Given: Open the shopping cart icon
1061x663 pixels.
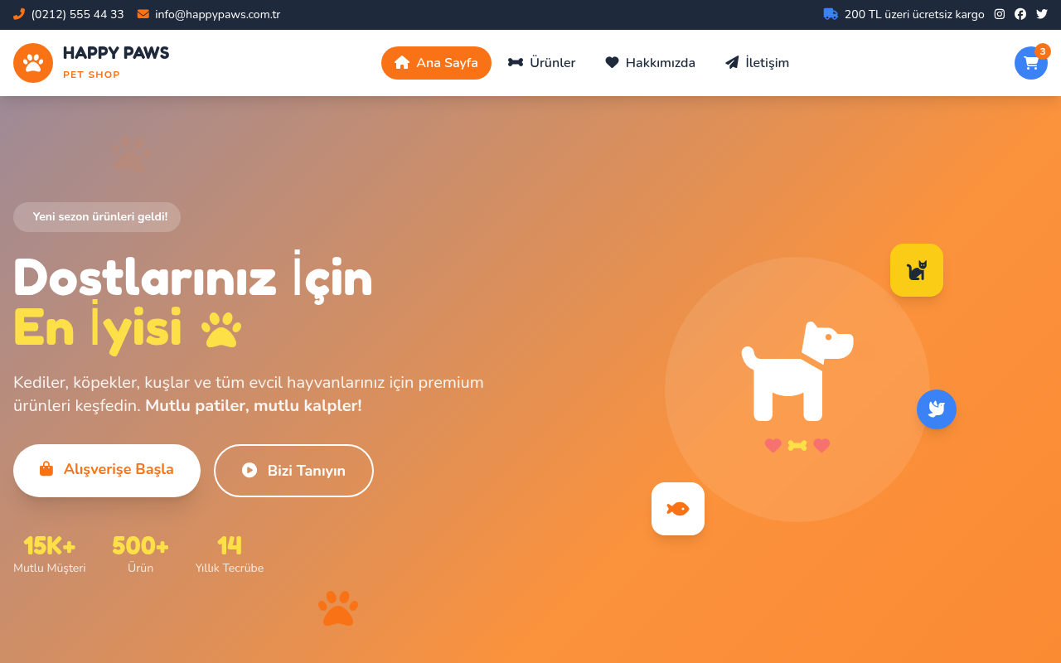Looking at the screenshot, I should tap(1031, 63).
